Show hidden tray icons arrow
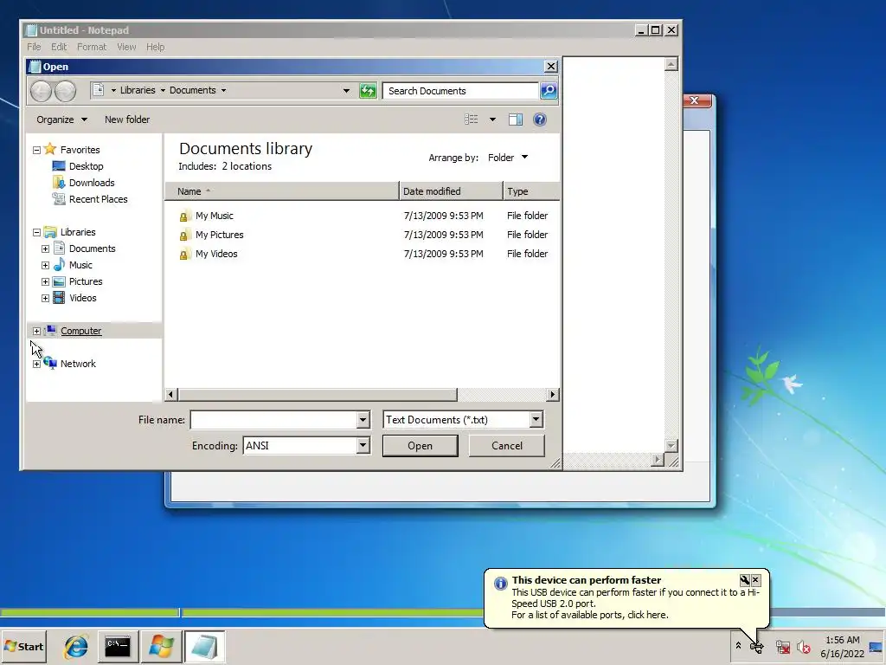The image size is (886, 665). [x=738, y=646]
